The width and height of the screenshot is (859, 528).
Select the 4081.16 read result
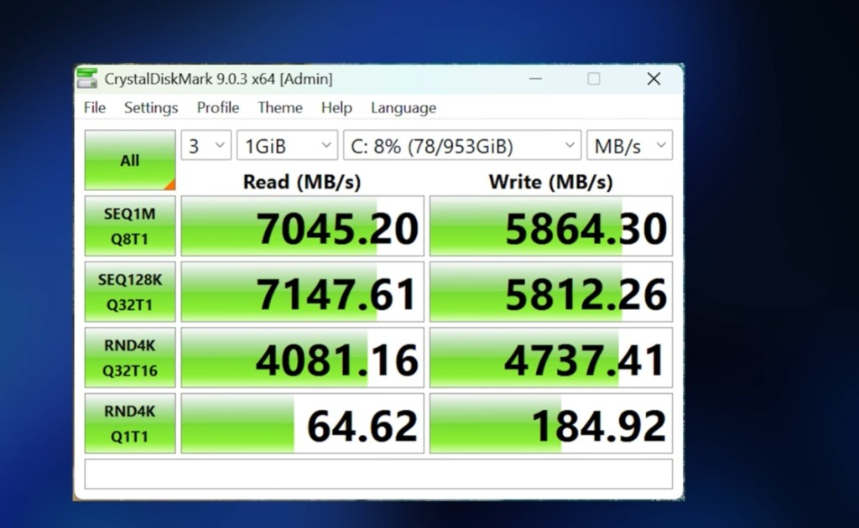pyautogui.click(x=302, y=357)
